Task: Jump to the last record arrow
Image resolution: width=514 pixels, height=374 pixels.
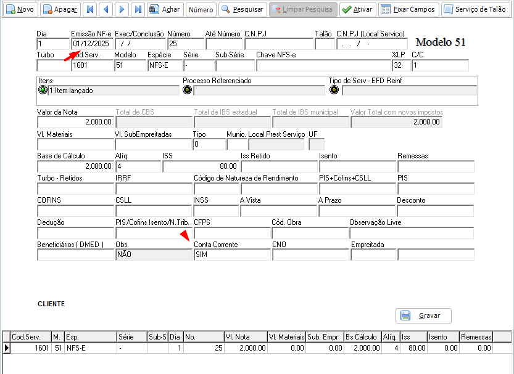Action: pyautogui.click(x=138, y=9)
